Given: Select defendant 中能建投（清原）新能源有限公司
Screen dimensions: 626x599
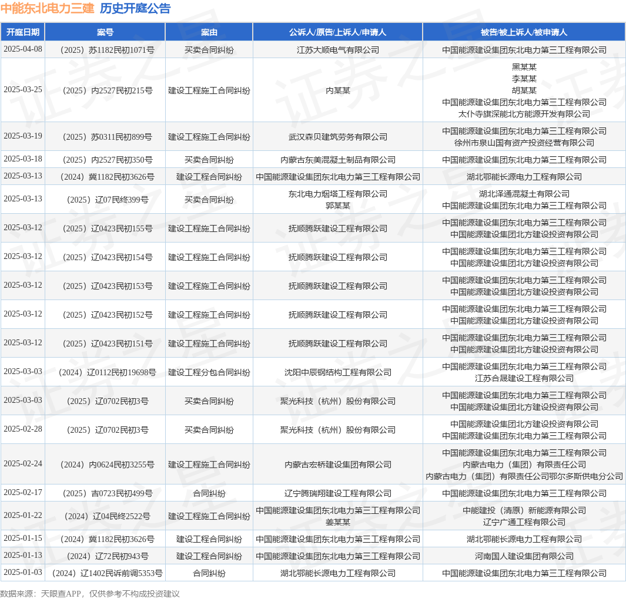Looking at the screenshot, I should click(524, 510).
